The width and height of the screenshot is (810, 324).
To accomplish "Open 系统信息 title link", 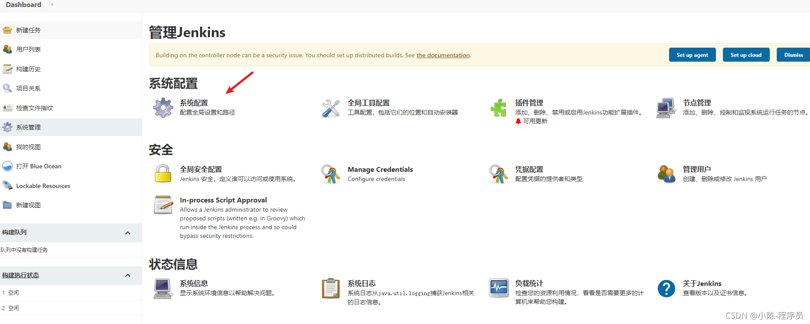I will pos(194,283).
